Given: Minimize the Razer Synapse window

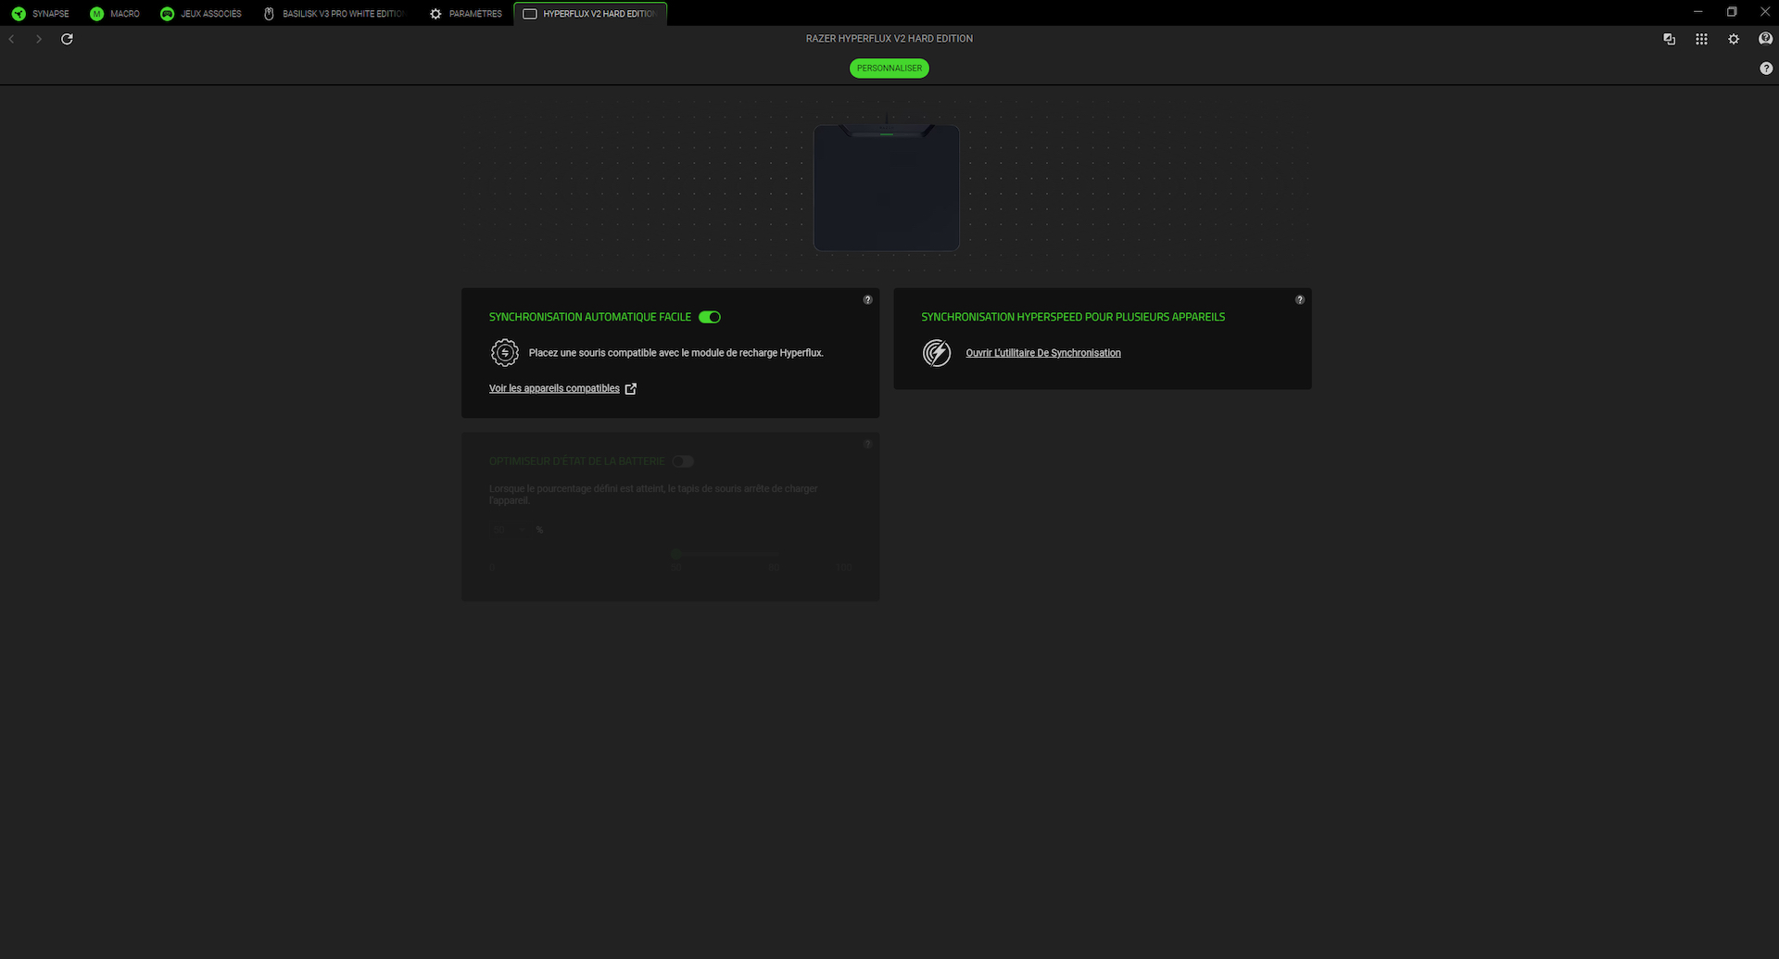Looking at the screenshot, I should (x=1698, y=12).
